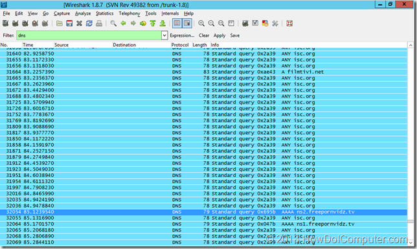Edit display filters icon

pyautogui.click(x=255, y=23)
